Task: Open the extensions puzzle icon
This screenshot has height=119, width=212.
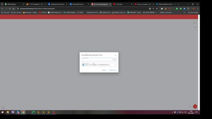Action: pyautogui.click(x=188, y=9)
